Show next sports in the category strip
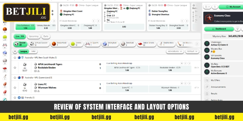The image size is (243, 121). (197, 44)
